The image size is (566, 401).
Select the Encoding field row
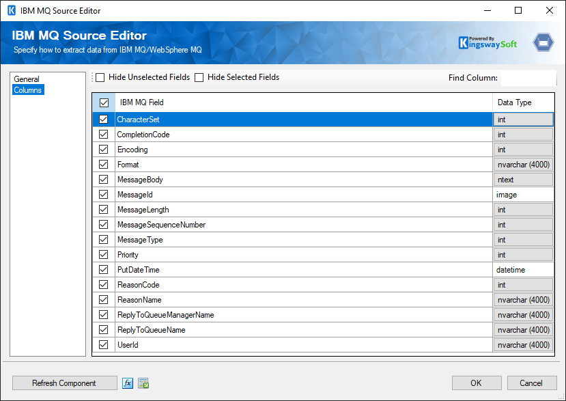[304, 150]
